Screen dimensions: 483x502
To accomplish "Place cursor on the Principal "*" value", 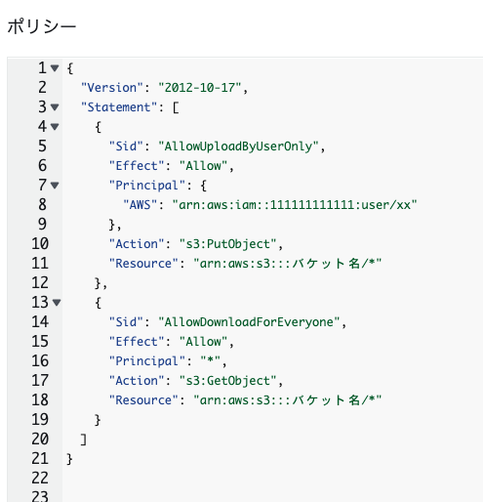I will (x=211, y=360).
